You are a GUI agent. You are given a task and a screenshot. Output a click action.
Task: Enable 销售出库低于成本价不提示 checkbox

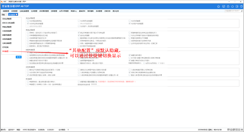click(x=28, y=60)
